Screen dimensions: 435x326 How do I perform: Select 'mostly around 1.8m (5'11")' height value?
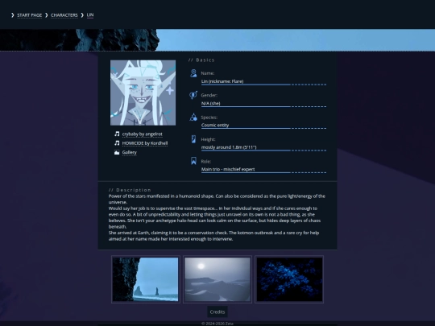(x=229, y=147)
